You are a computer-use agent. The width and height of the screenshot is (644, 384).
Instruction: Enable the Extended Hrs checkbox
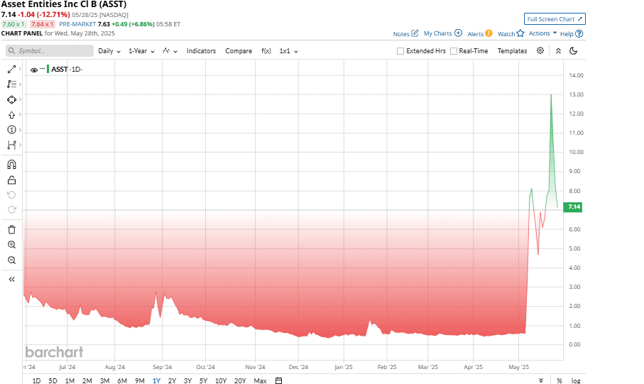click(x=400, y=51)
